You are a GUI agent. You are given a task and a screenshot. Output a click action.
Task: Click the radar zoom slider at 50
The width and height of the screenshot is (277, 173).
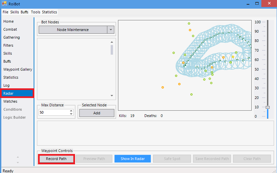(268, 69)
